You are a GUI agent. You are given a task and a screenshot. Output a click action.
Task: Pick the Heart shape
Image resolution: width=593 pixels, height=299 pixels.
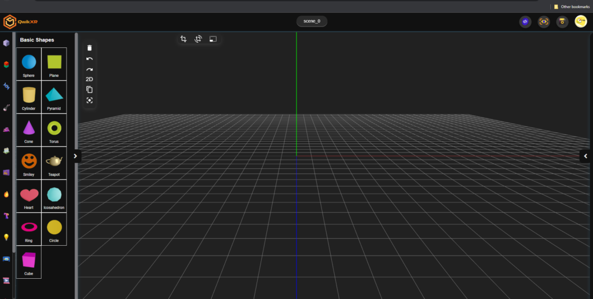pos(29,196)
